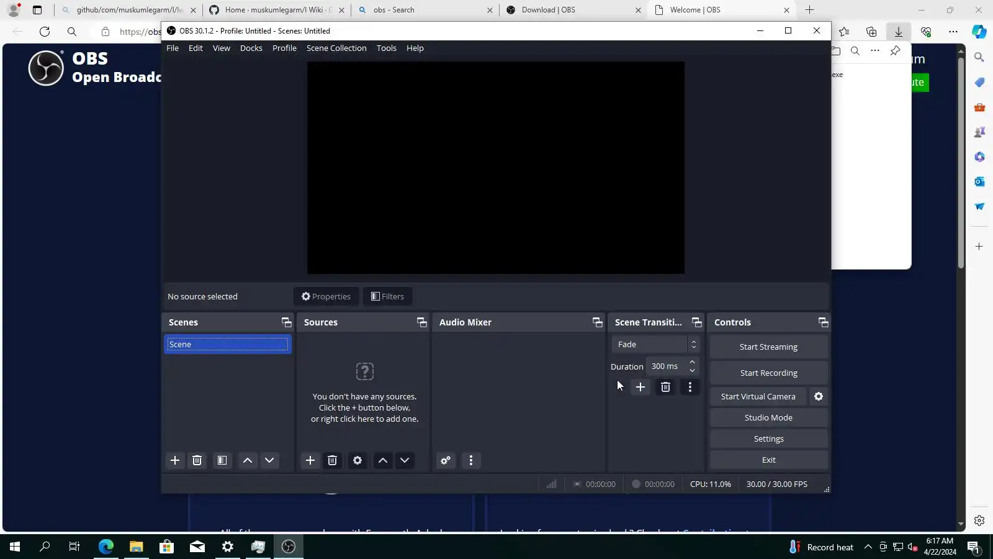Click the Exit button in Controls

coord(768,460)
